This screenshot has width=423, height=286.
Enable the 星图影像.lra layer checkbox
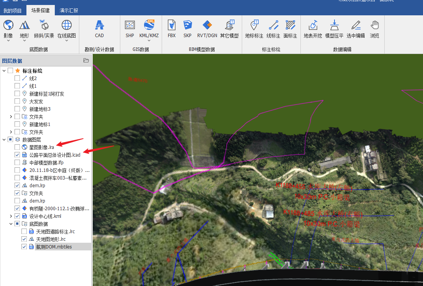tap(17, 147)
